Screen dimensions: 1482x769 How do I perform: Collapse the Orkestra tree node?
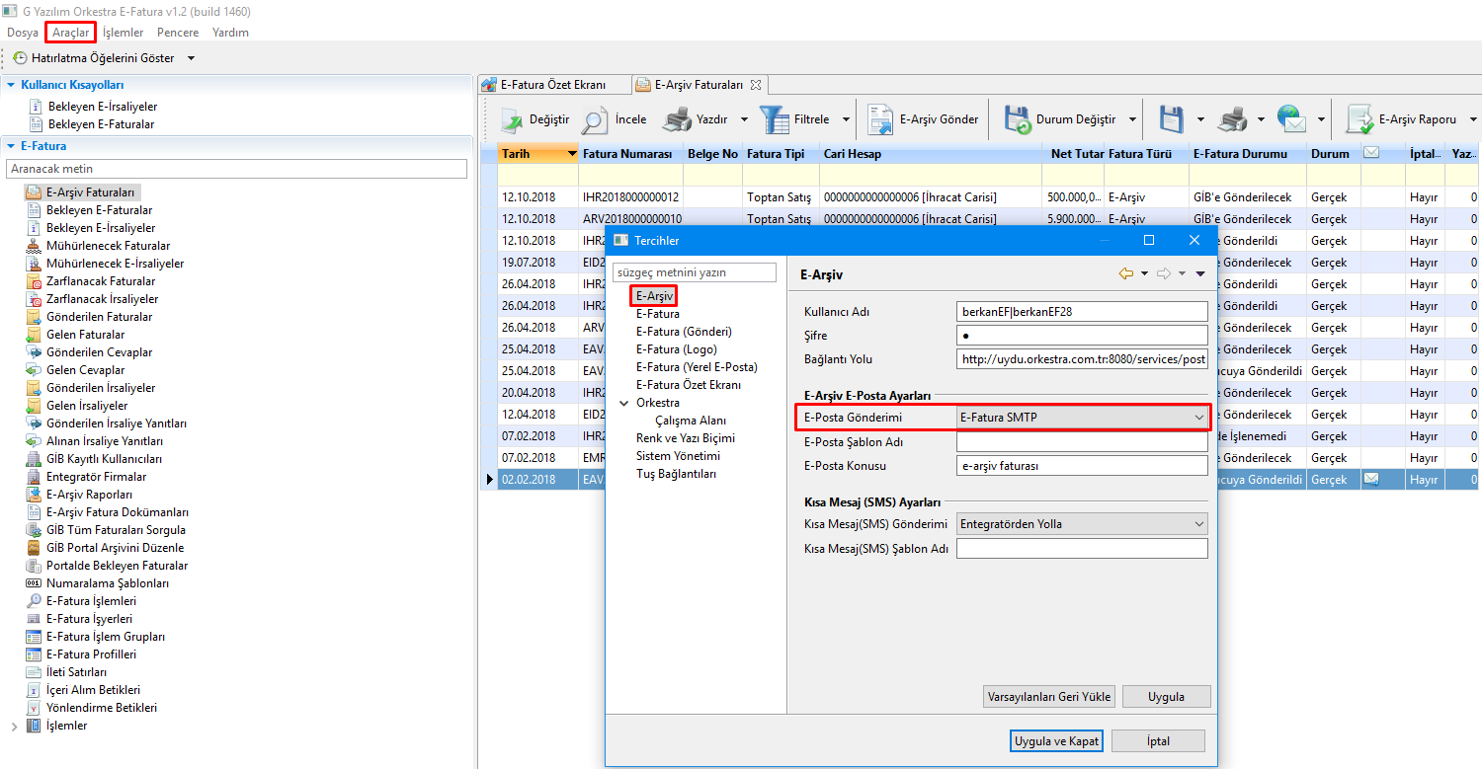coord(623,403)
